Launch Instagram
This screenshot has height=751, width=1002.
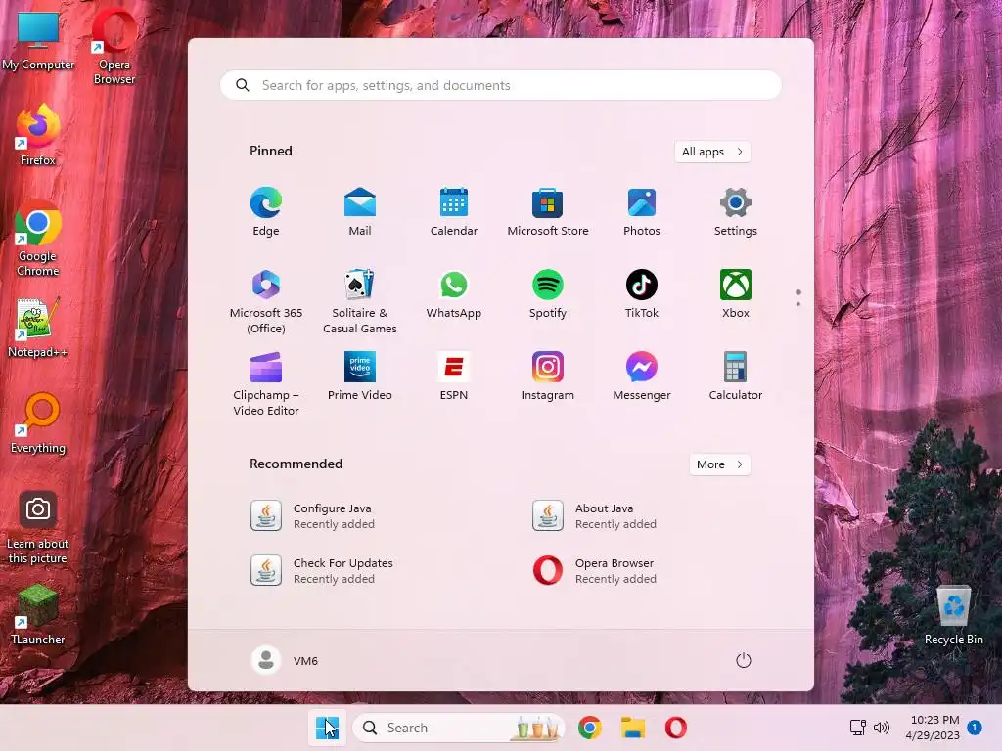click(548, 377)
